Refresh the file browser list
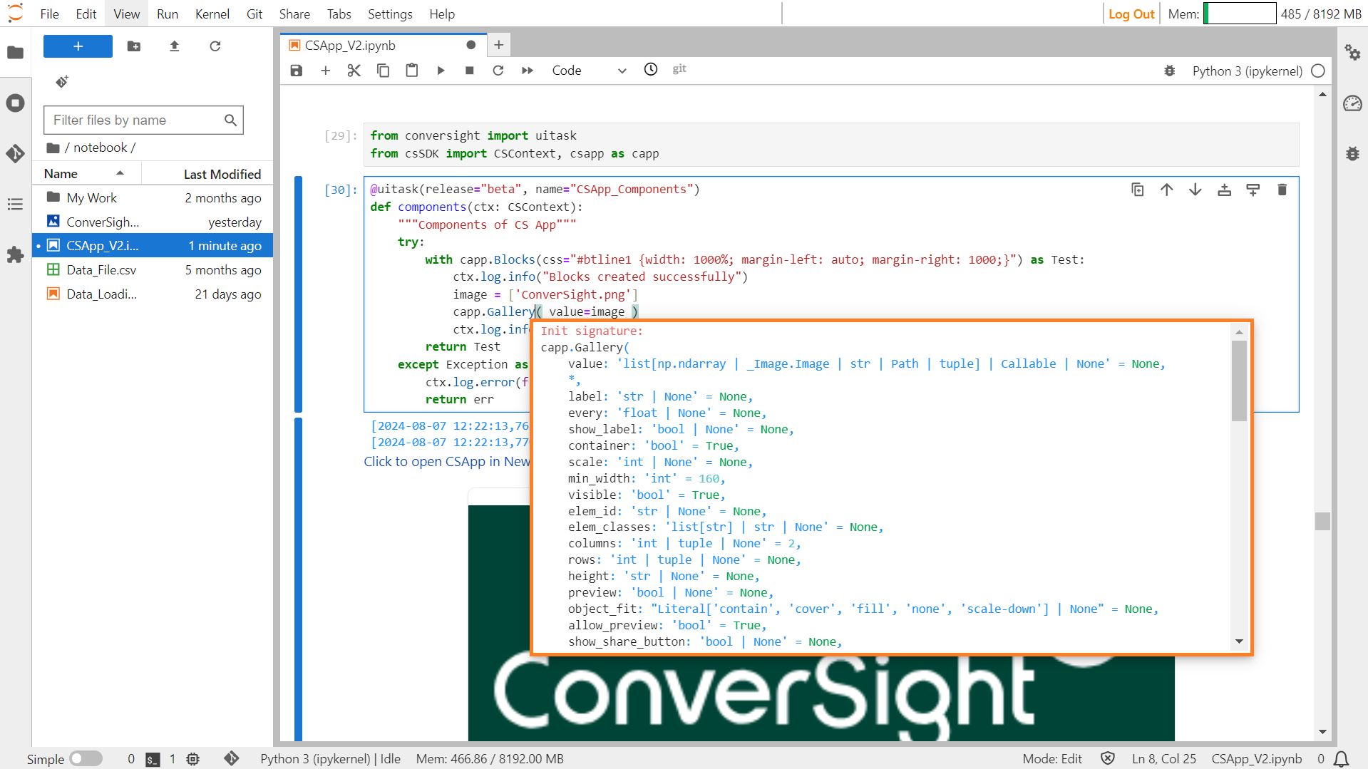The height and width of the screenshot is (769, 1368). (215, 46)
